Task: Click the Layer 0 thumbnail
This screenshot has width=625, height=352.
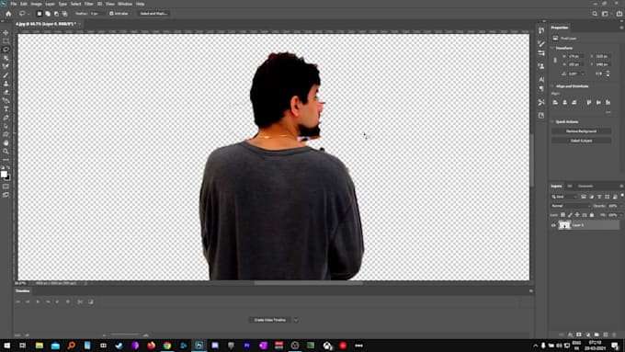Action: 564,225
